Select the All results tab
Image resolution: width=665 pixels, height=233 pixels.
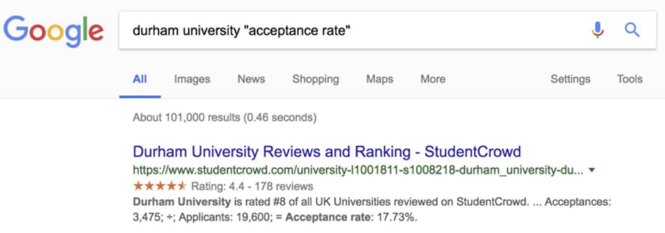140,79
